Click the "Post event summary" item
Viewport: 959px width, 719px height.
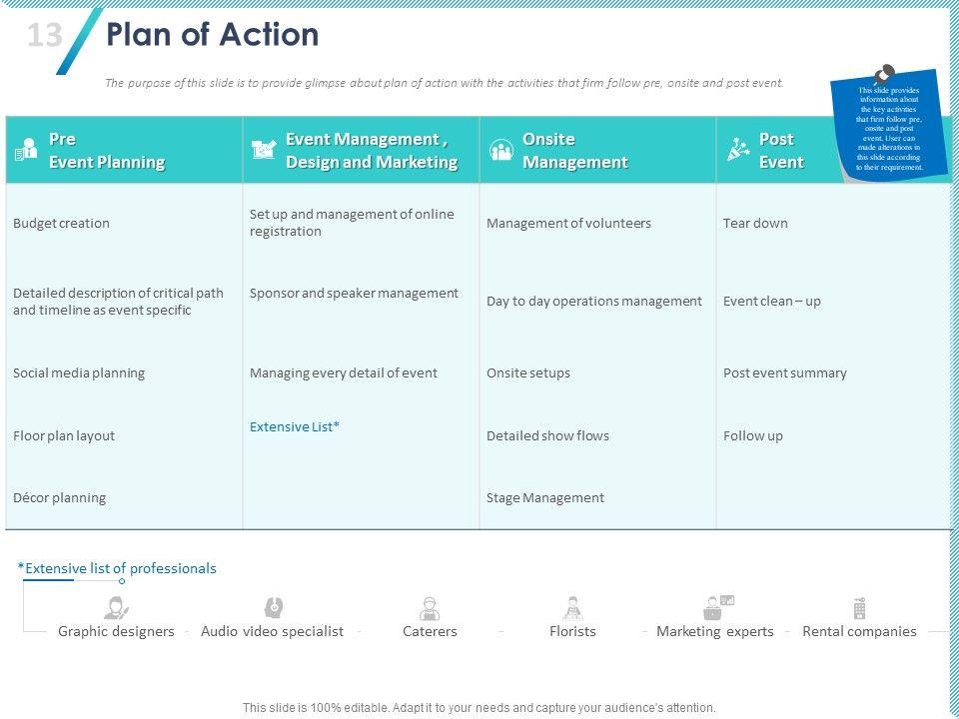point(784,372)
